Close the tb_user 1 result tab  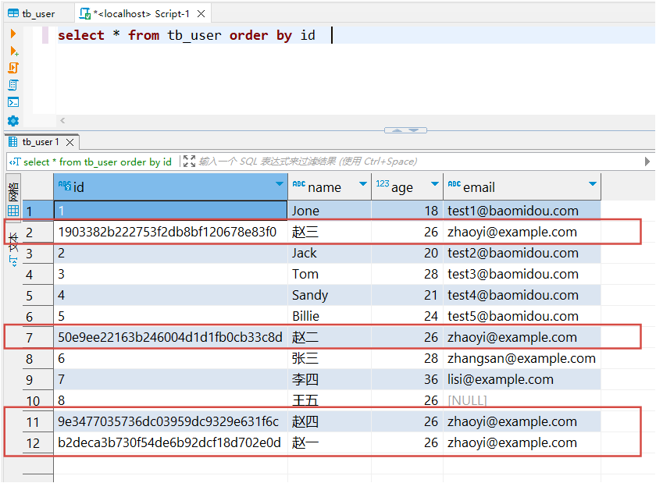(x=70, y=142)
